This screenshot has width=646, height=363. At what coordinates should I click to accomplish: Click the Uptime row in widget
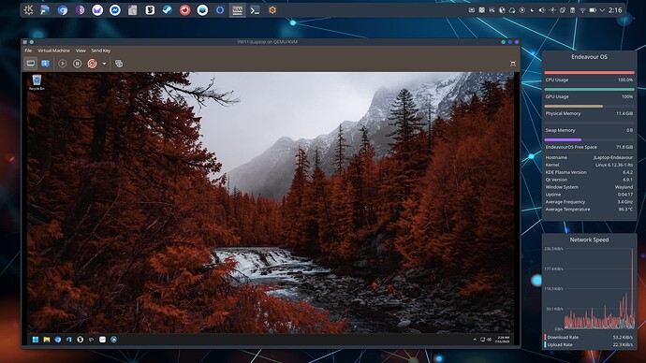tap(589, 195)
